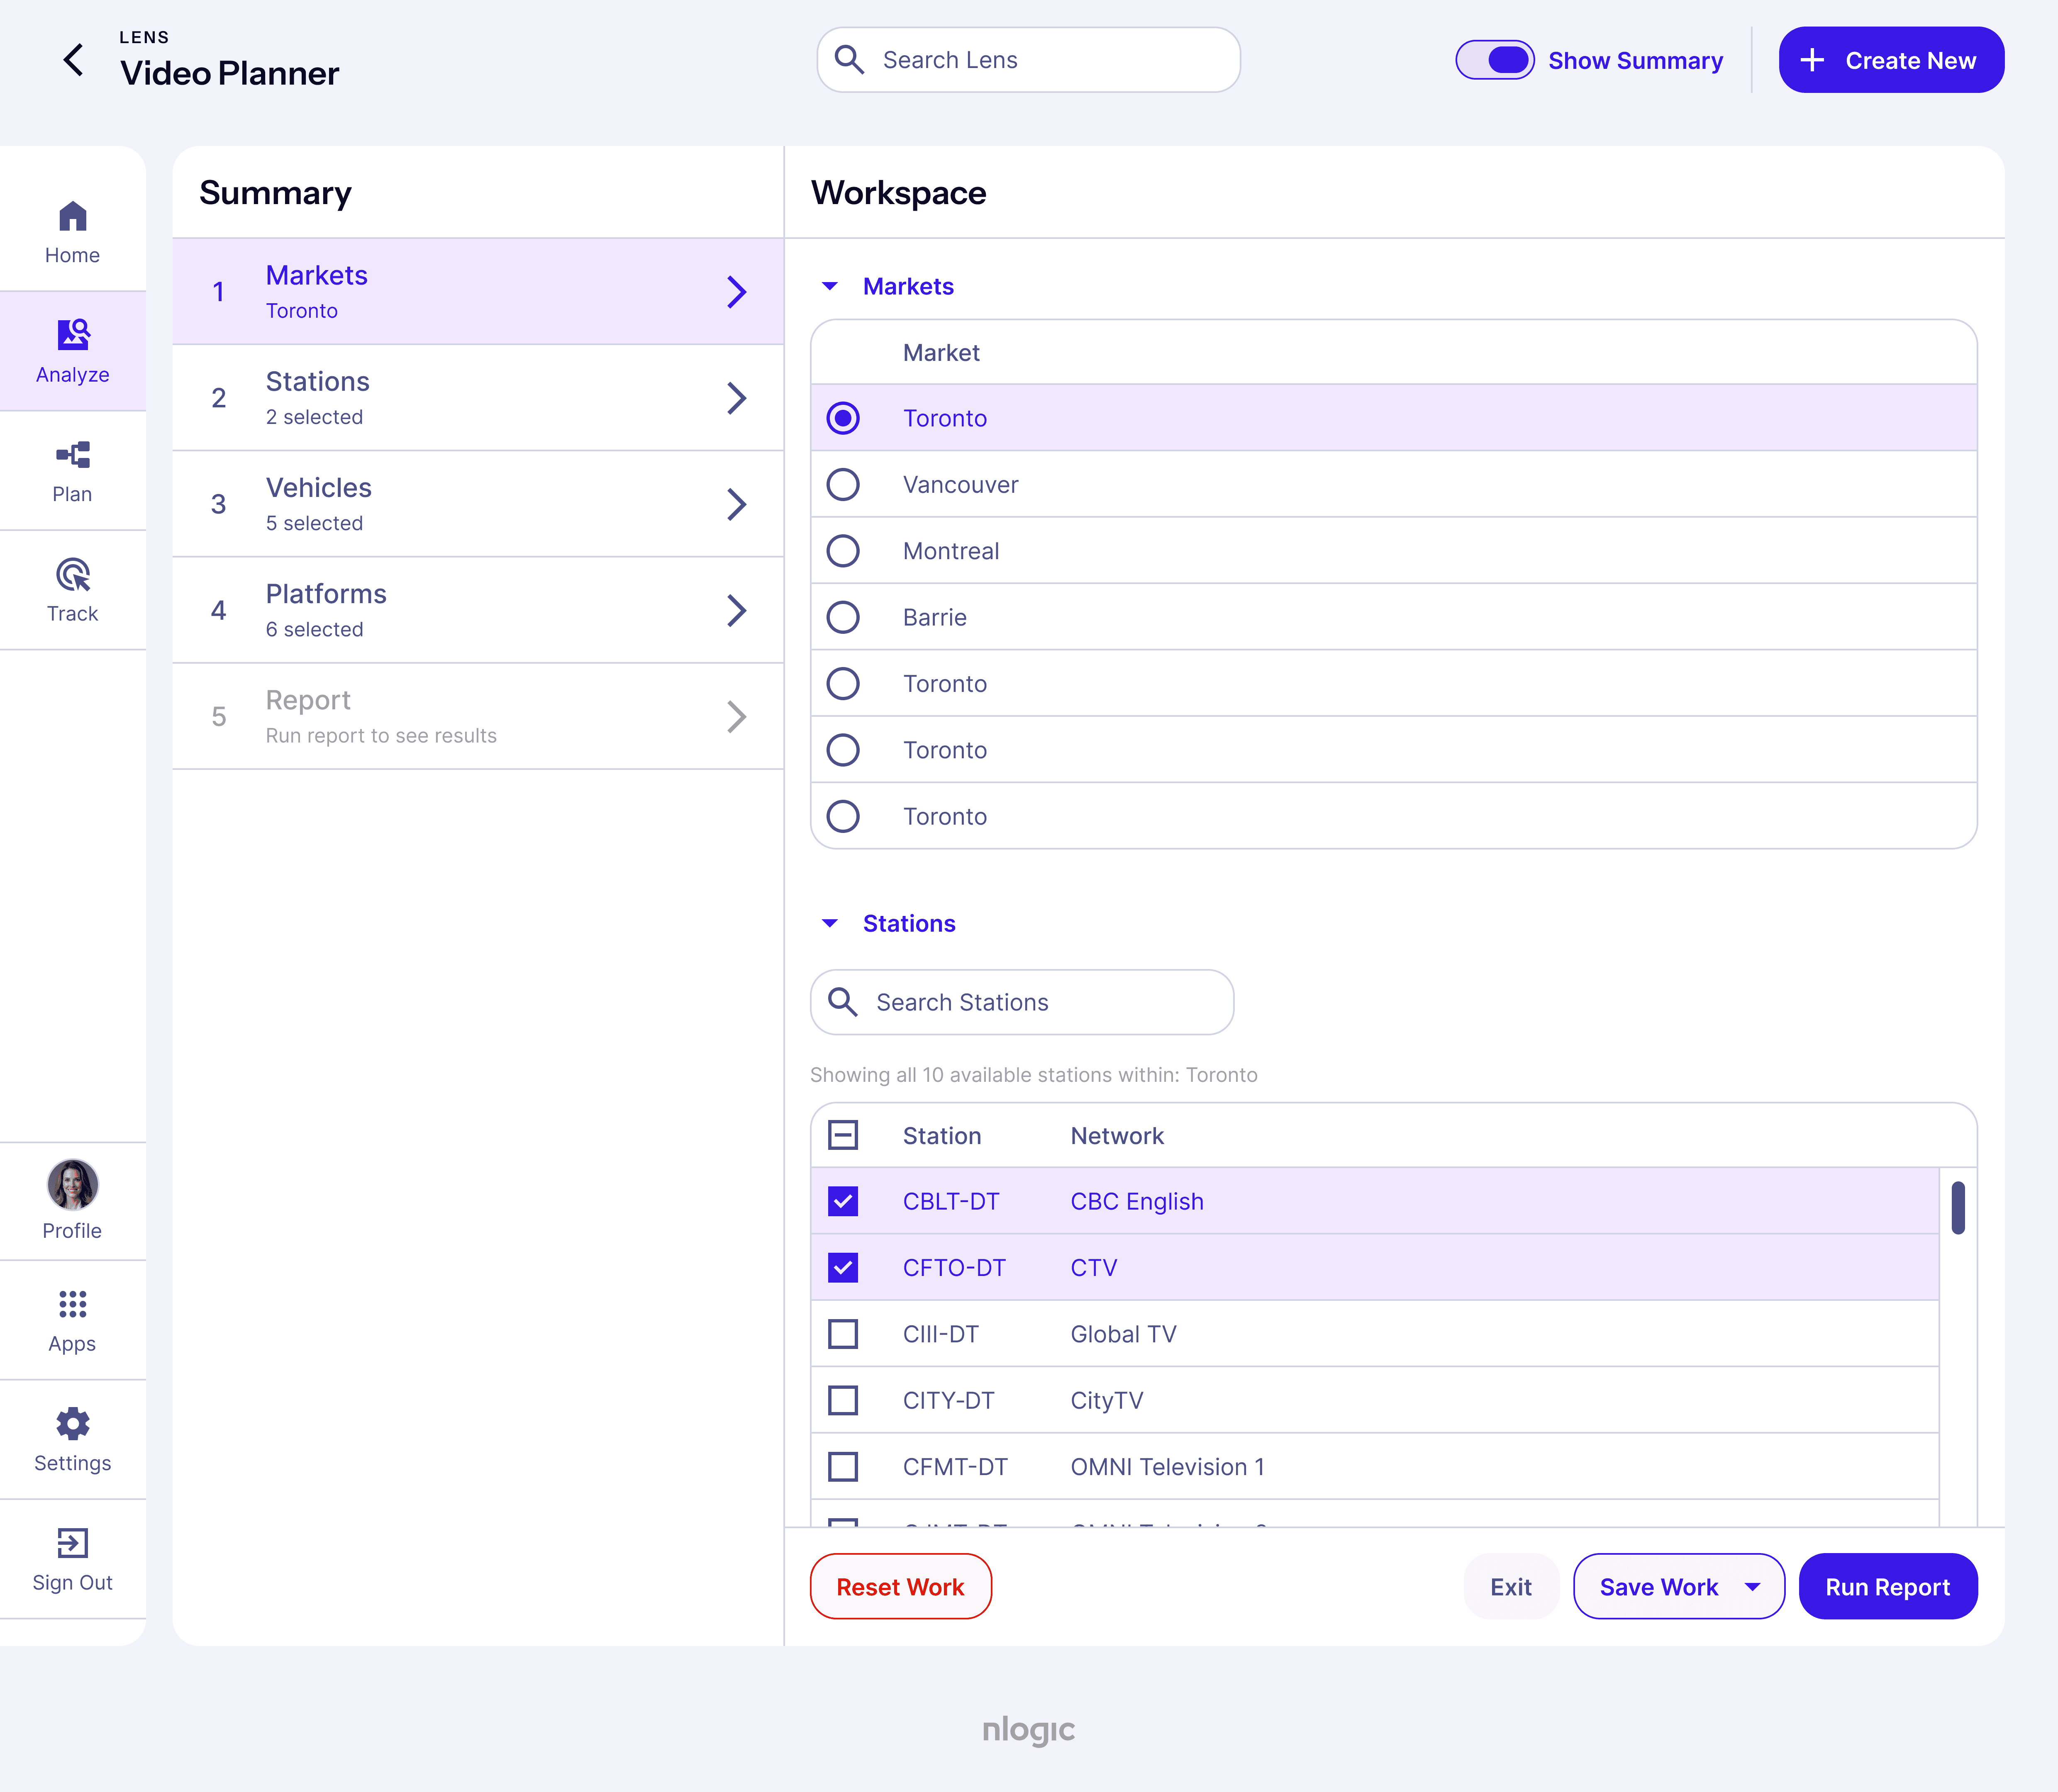This screenshot has width=2058, height=1792.
Task: Open the Save Work dropdown arrow
Action: tap(1752, 1587)
